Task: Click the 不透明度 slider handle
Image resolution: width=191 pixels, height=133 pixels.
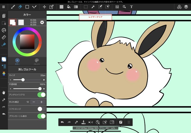Action: click(x=40, y=89)
